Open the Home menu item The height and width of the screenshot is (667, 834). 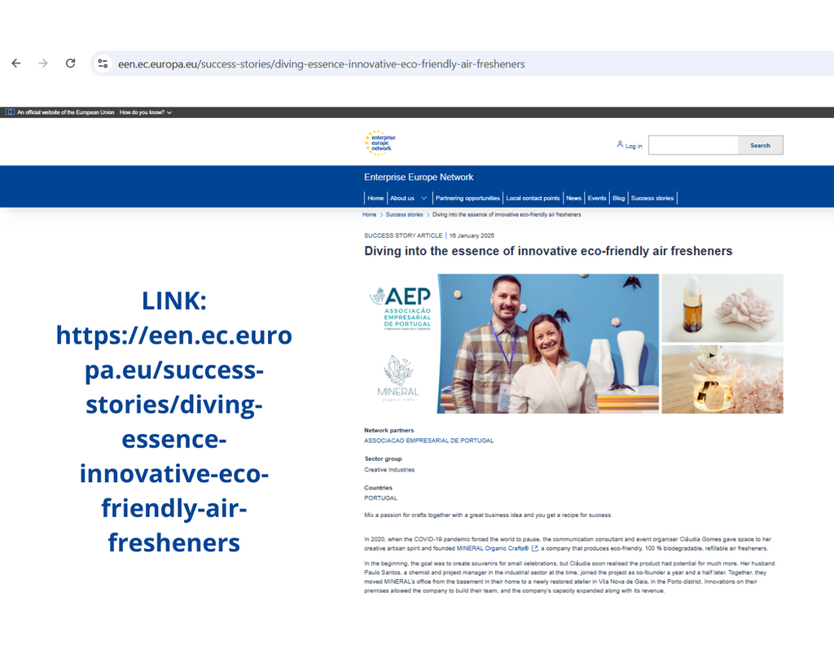[375, 198]
